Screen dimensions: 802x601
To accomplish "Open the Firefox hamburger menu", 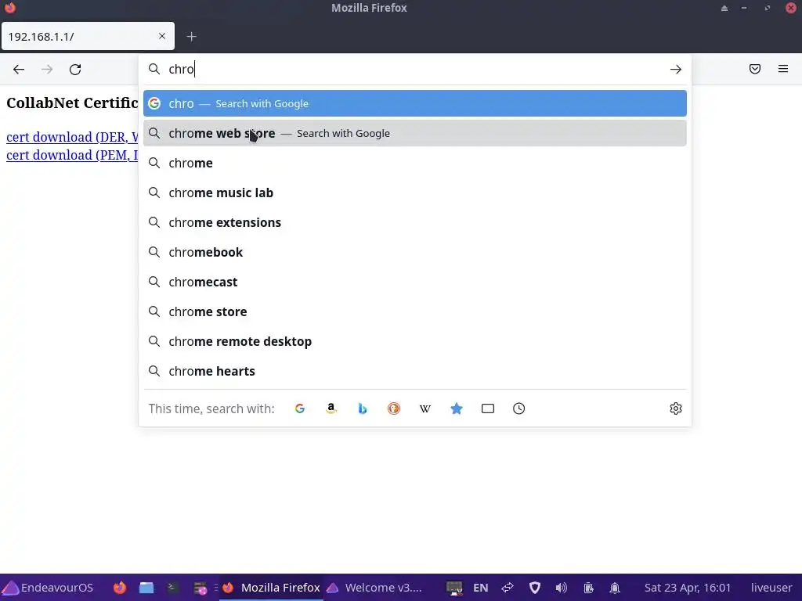I will click(x=783, y=69).
